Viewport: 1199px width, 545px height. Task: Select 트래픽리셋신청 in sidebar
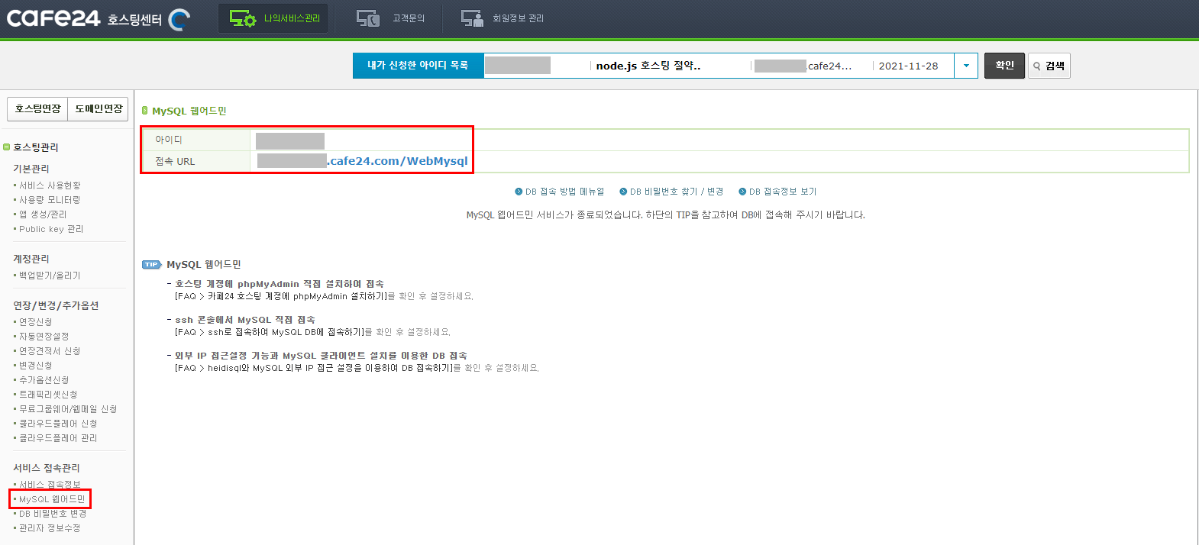point(48,395)
